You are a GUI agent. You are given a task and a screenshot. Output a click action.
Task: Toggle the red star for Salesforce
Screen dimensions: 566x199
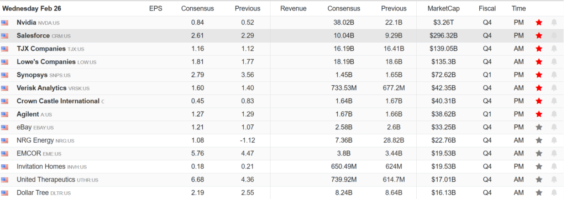click(539, 35)
